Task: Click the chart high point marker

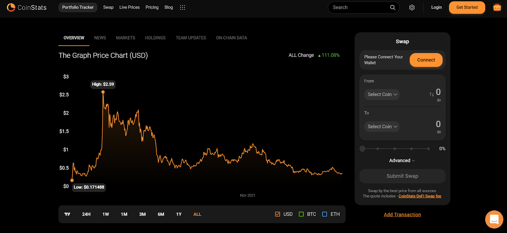Action: pyautogui.click(x=103, y=92)
